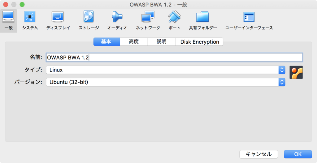The image size is (317, 163).
Task: Open the 説明 tab
Action: [162, 42]
